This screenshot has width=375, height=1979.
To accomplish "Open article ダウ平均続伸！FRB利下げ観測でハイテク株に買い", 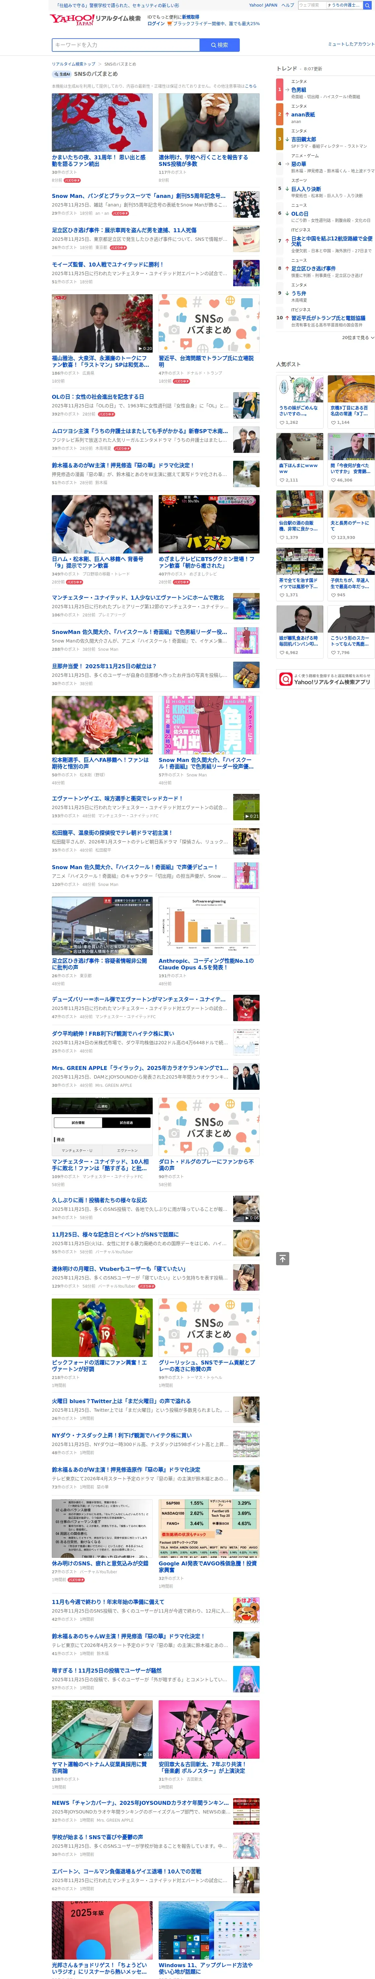I will [x=113, y=1033].
